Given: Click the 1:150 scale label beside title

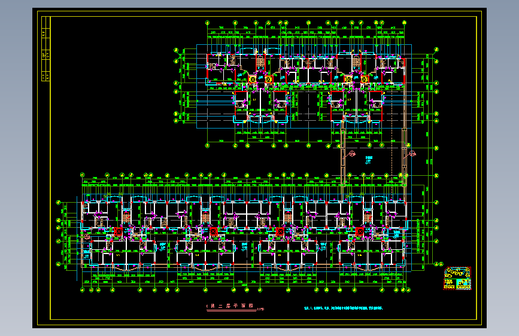Looking at the screenshot, I should 260,309.
